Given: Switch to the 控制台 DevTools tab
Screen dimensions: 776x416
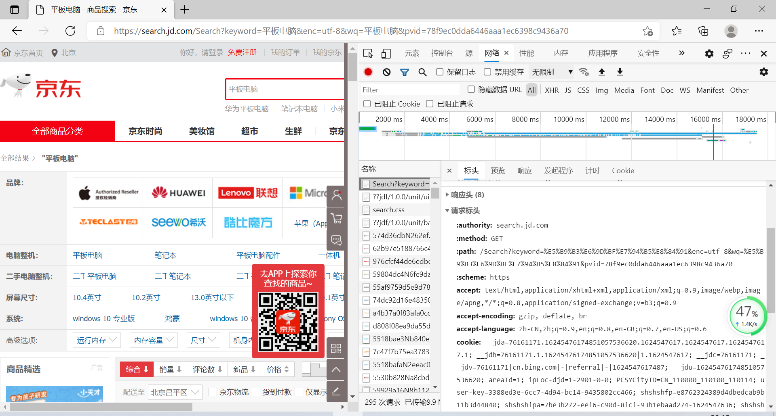Looking at the screenshot, I should pos(442,53).
